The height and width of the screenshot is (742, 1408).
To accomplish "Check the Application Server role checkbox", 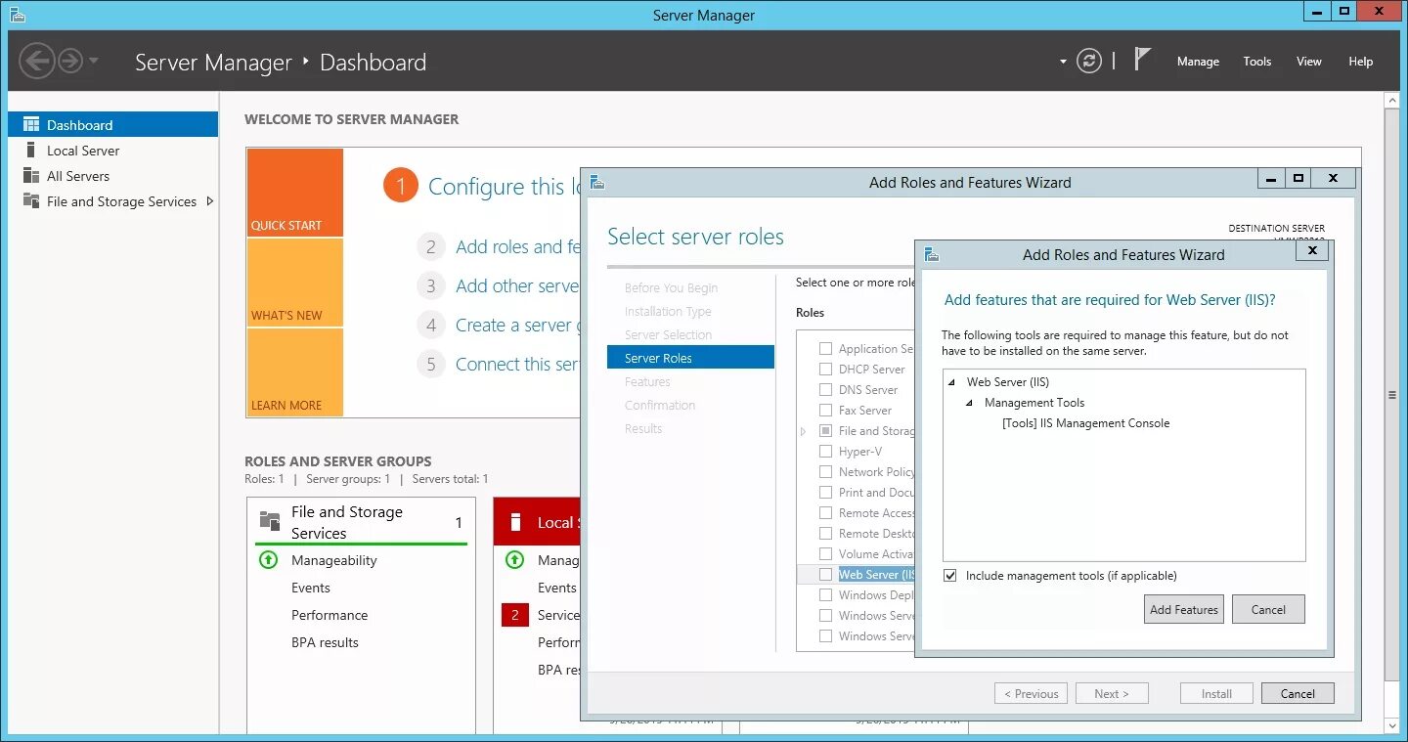I will coord(826,349).
